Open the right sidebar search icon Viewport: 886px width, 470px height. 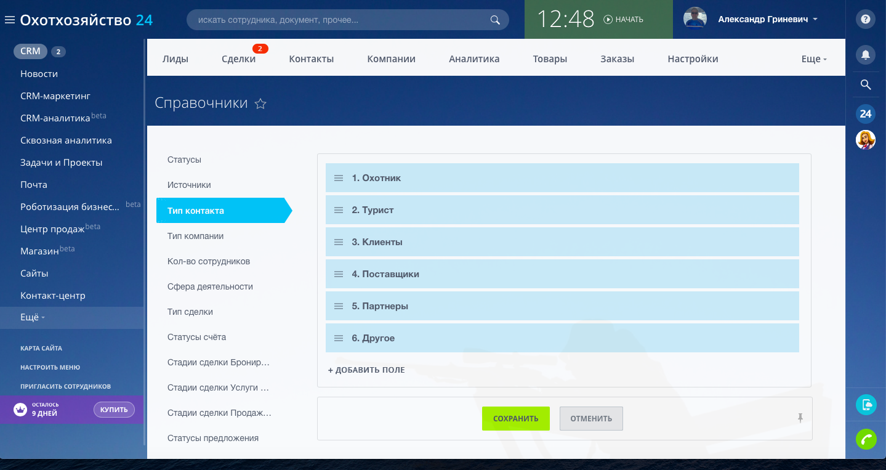point(866,85)
